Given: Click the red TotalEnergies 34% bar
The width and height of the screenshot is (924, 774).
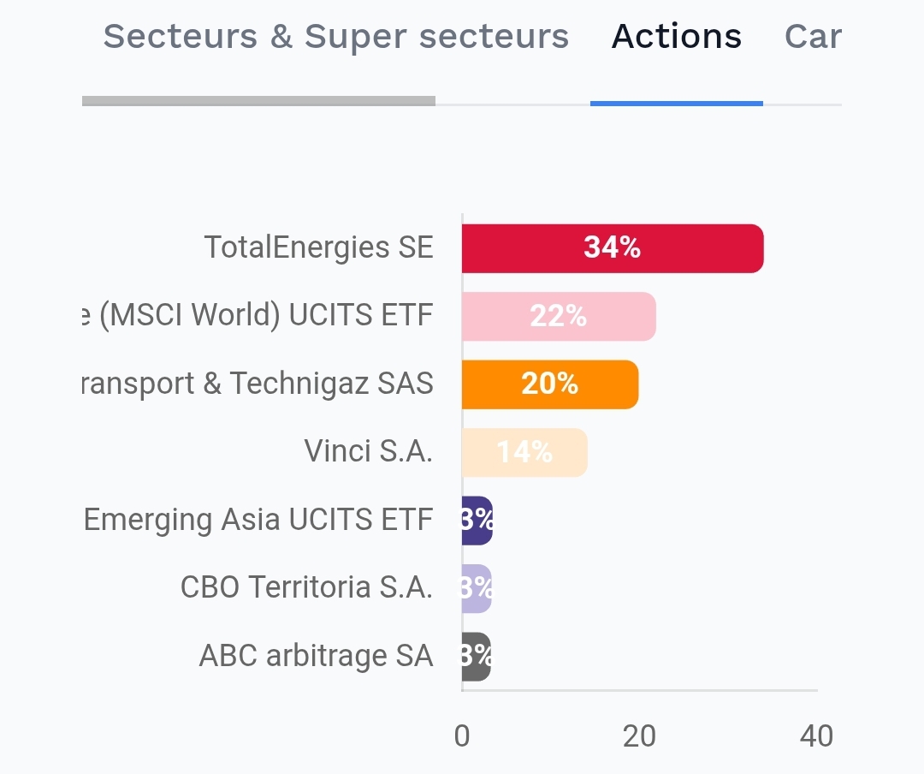Looking at the screenshot, I should coord(612,248).
